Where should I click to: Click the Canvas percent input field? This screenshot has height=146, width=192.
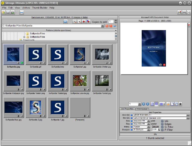coord(155,129)
